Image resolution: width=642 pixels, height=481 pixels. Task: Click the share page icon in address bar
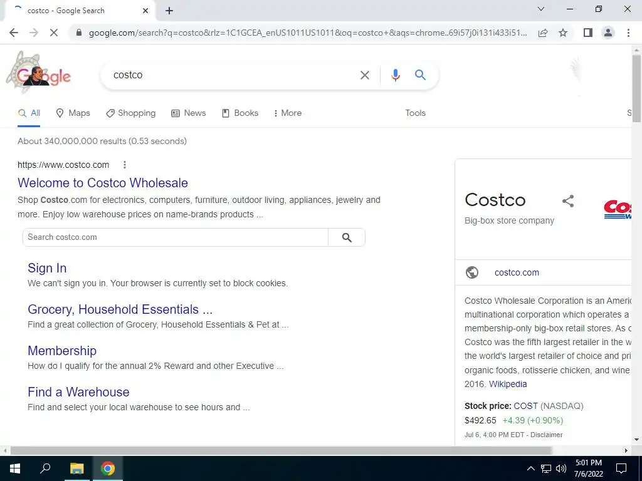coord(543,33)
